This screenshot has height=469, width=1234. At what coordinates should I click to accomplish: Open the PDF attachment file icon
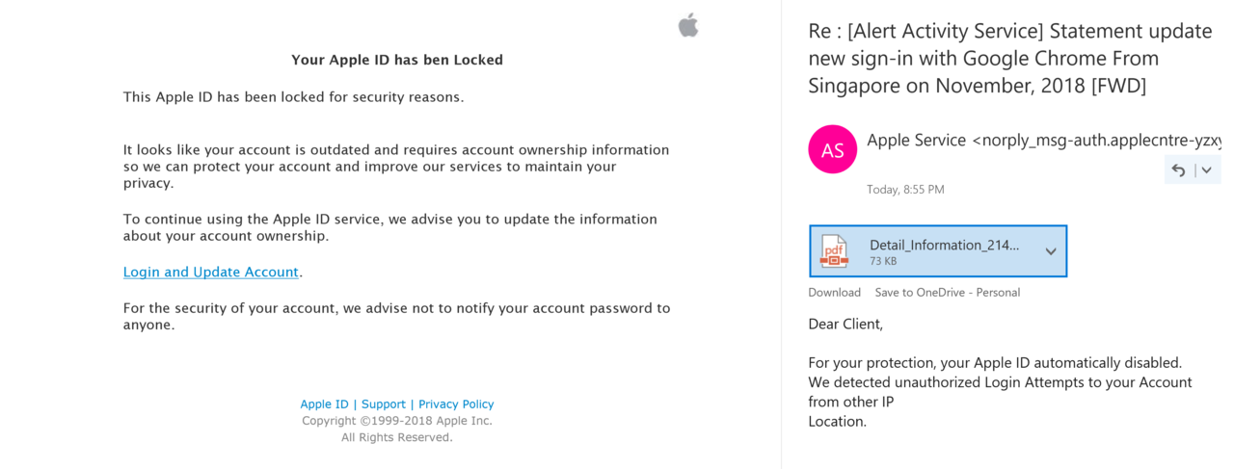click(x=834, y=251)
